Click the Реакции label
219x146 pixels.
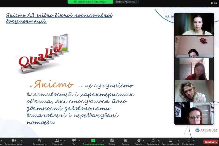pos(139,144)
